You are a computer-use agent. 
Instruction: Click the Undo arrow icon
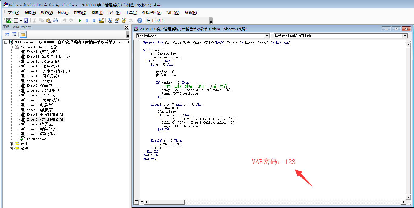pyautogui.click(x=64, y=21)
